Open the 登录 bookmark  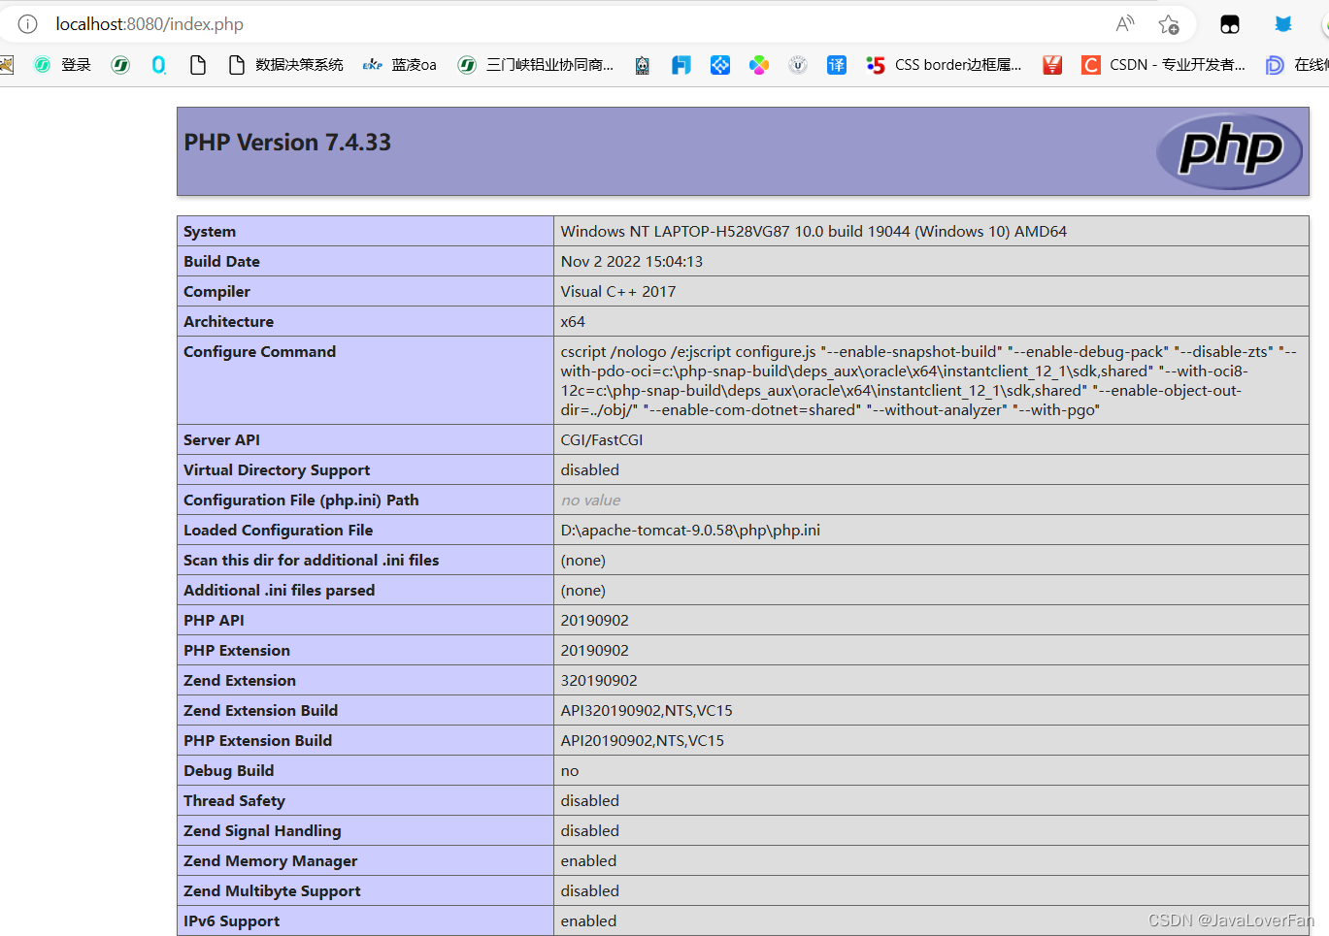tap(62, 65)
